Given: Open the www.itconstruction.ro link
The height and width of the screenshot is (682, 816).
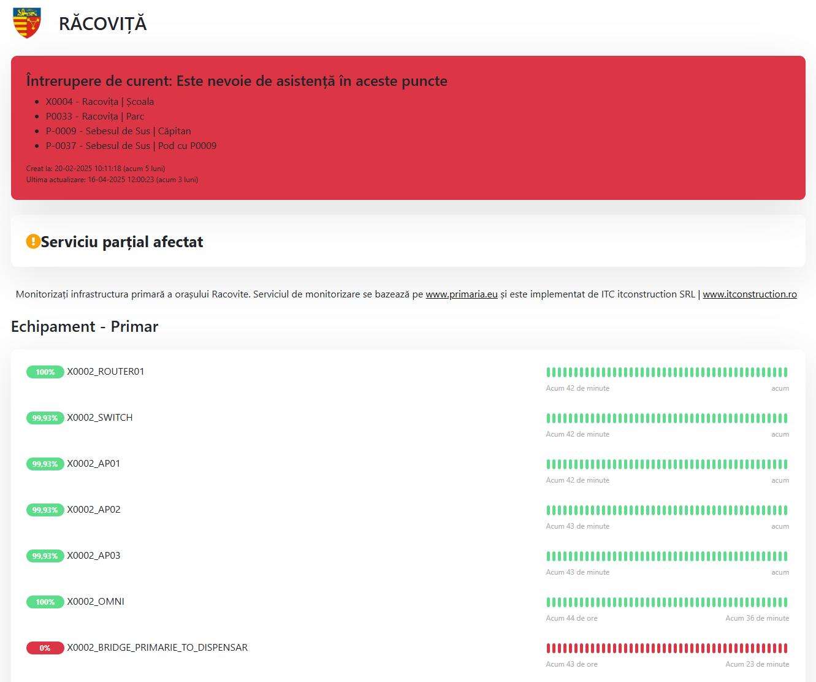Looking at the screenshot, I should point(749,294).
